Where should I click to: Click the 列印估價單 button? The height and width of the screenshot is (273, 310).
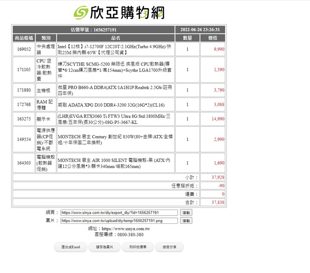tap(138, 247)
